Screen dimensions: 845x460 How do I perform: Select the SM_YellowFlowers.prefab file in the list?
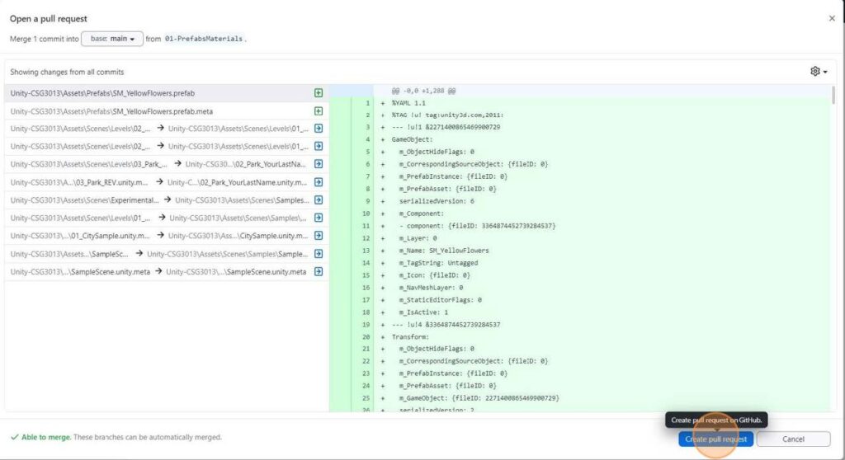(167, 93)
